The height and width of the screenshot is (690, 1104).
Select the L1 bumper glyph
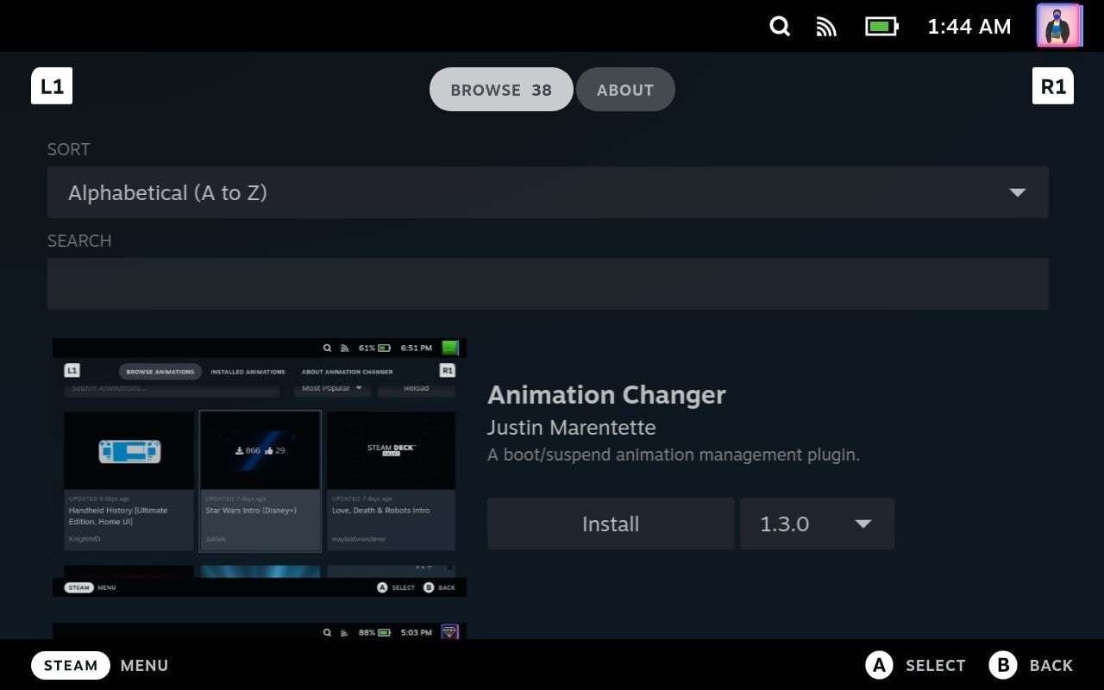pos(52,86)
